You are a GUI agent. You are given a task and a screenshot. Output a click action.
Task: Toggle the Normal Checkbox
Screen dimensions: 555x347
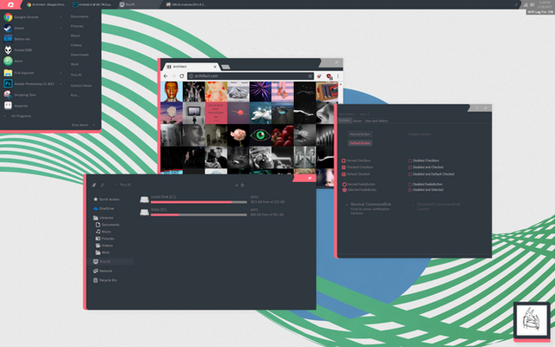click(343, 160)
